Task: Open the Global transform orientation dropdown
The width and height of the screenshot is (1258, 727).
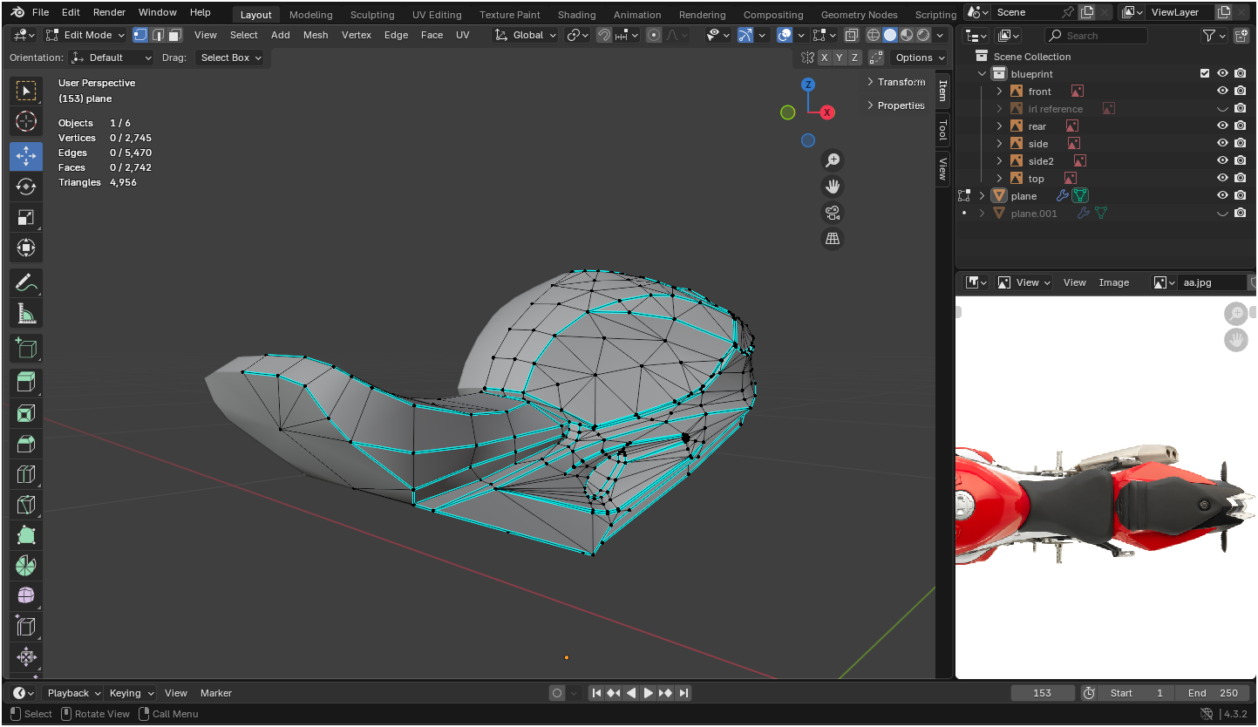Action: [x=526, y=35]
